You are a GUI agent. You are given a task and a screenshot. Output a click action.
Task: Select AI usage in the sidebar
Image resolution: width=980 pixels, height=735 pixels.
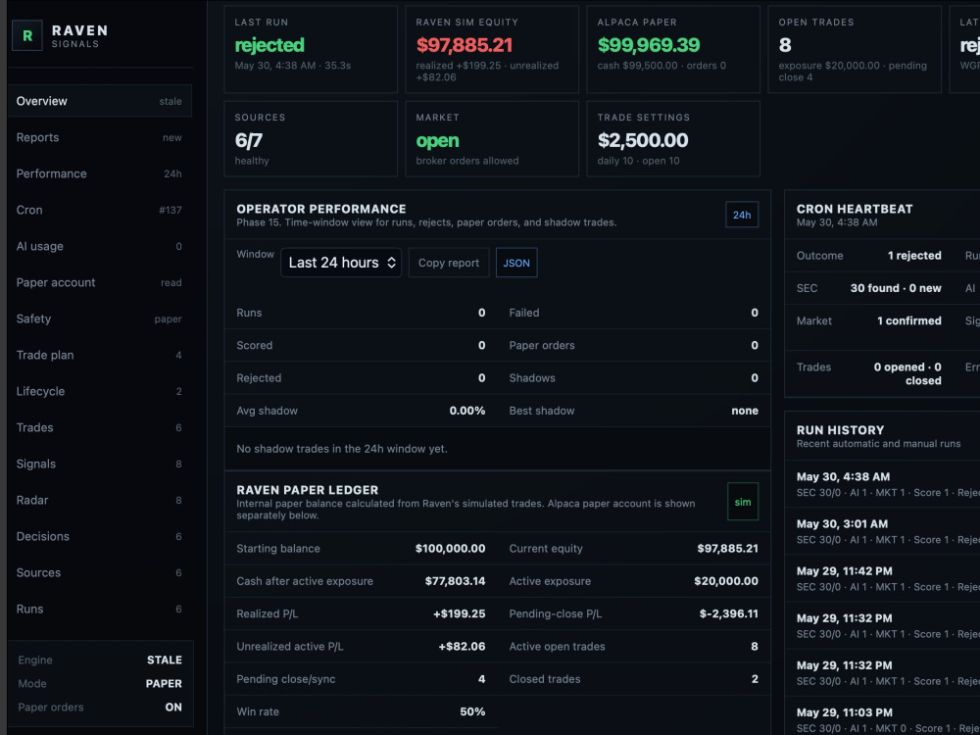(x=99, y=246)
